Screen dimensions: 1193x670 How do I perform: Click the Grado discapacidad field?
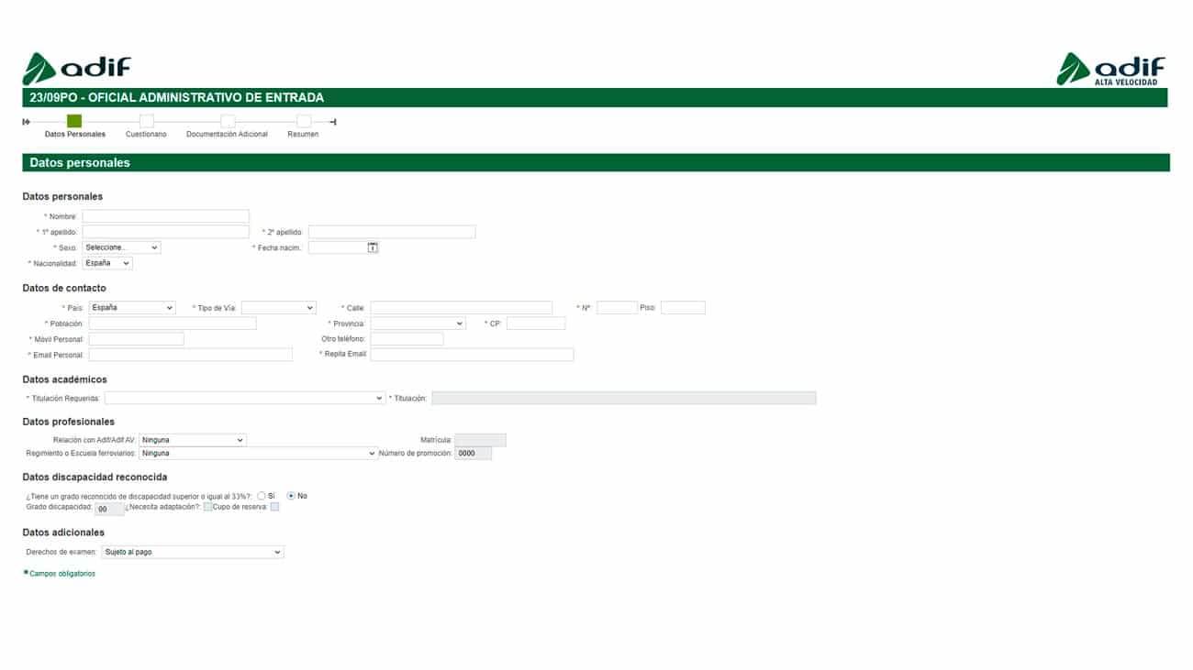click(x=109, y=509)
